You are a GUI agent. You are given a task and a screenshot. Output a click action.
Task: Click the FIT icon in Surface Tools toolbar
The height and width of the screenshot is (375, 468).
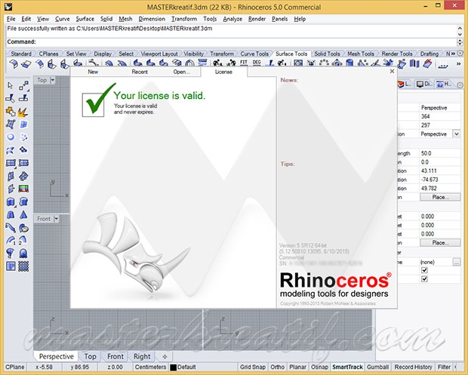244,63
